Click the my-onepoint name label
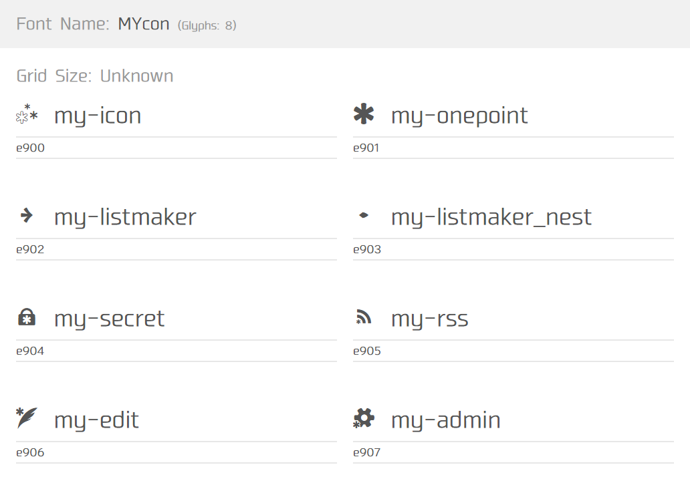Viewport: 690px width, 485px height. tap(459, 115)
